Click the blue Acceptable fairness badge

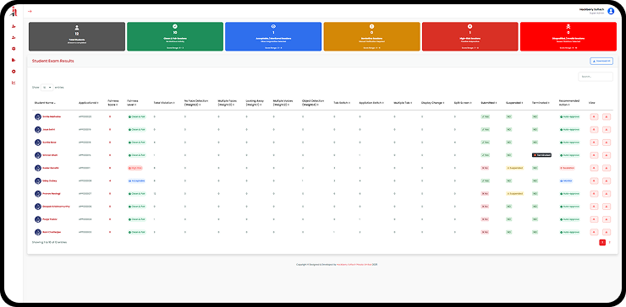click(136, 180)
